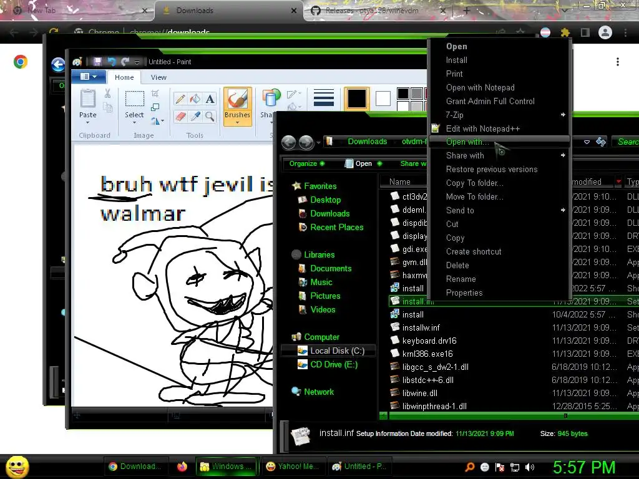
Task: Choose Install in context menu
Action: (499, 60)
